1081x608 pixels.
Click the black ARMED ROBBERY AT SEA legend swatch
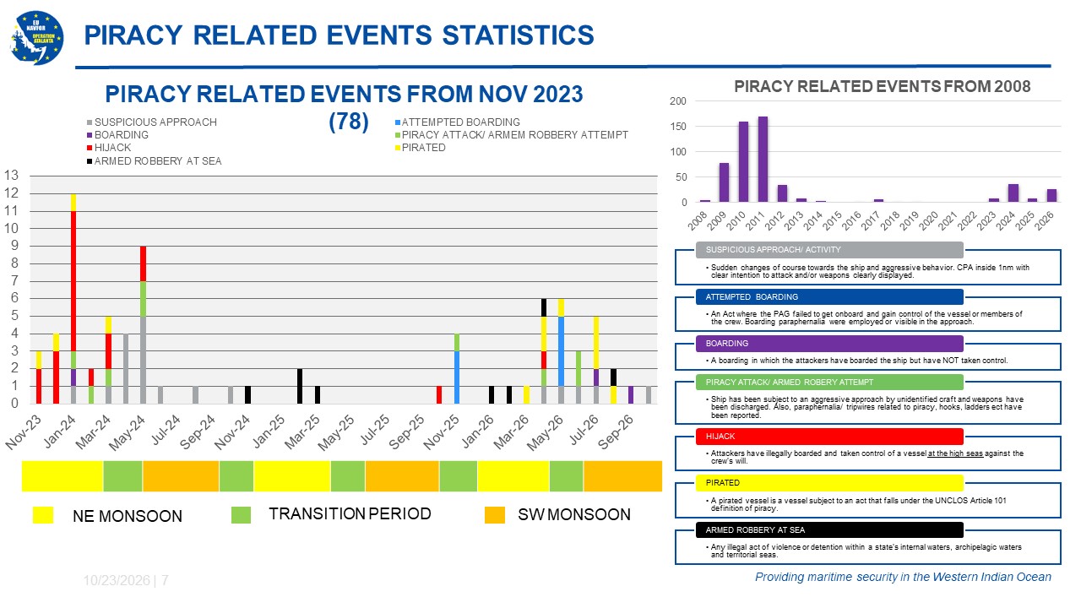point(88,161)
